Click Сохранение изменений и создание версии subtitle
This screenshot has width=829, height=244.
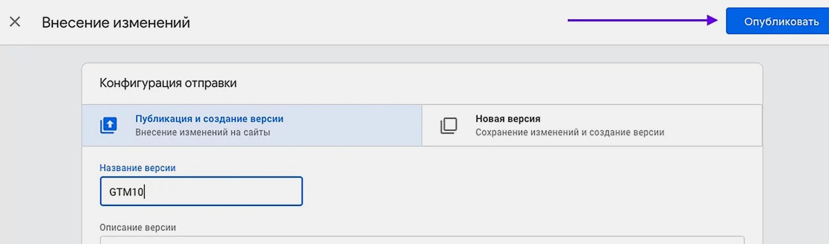(570, 132)
